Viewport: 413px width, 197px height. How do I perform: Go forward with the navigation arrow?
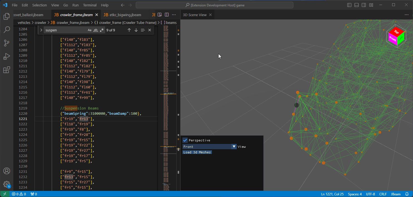click(130, 5)
